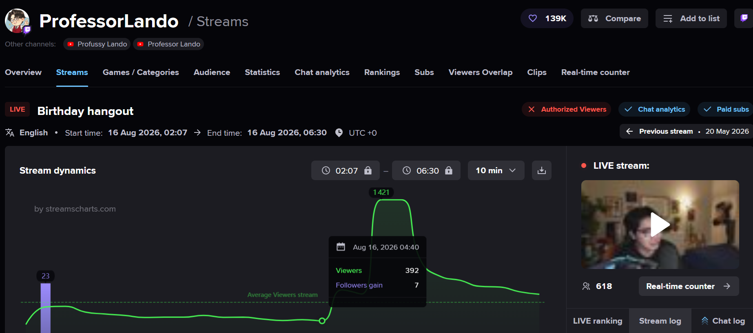Image resolution: width=753 pixels, height=333 pixels.
Task: Switch to Chat analytics tab in navigation
Action: click(322, 72)
